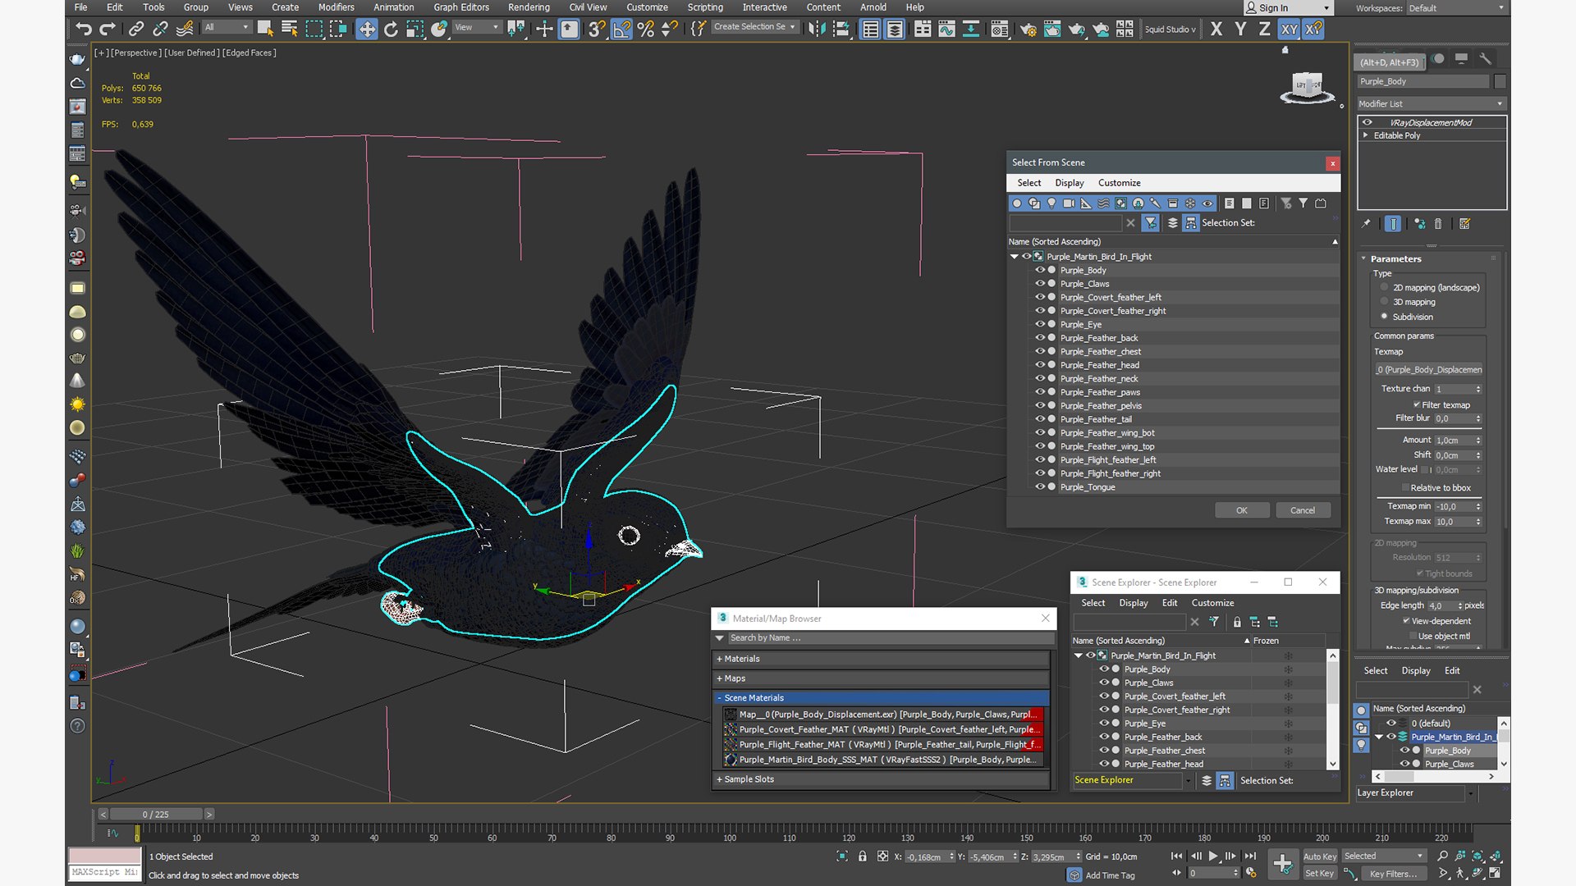Click the Mirror tool icon
1576x886 pixels.
coord(817,30)
